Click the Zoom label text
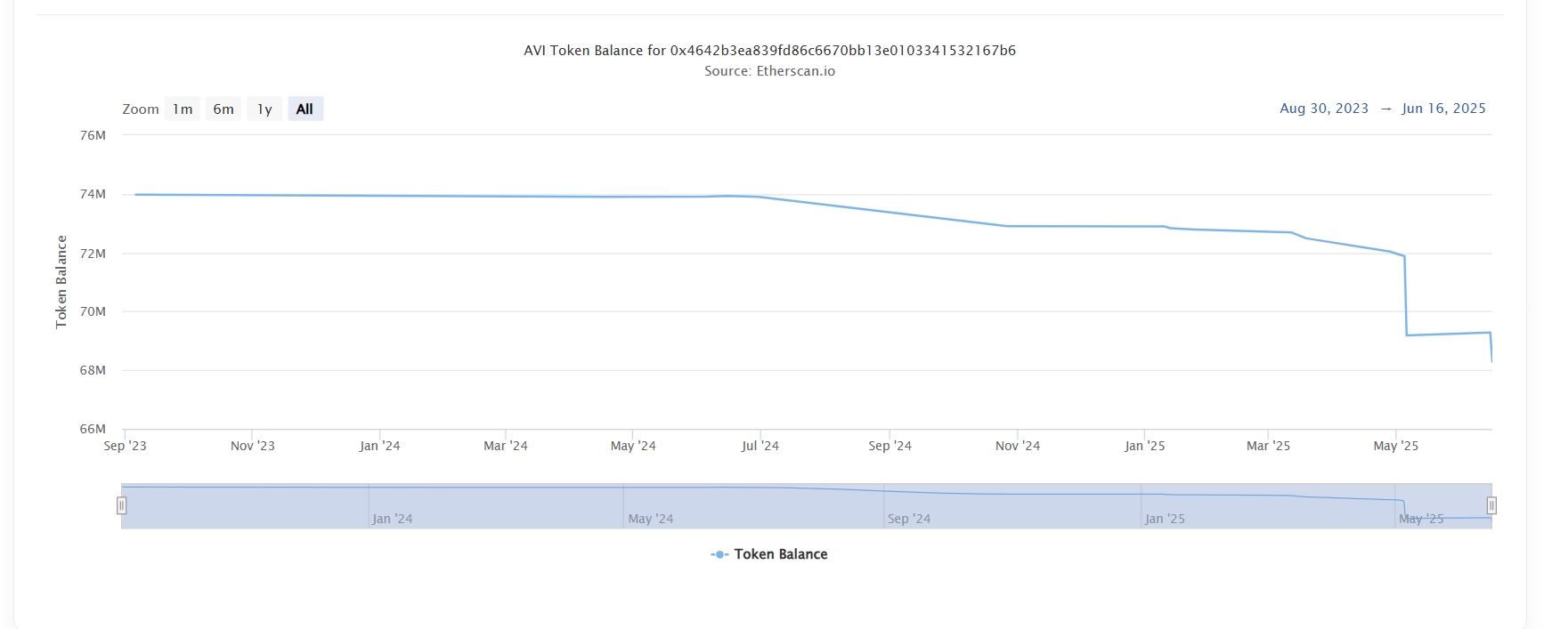1544x629 pixels. coord(141,109)
